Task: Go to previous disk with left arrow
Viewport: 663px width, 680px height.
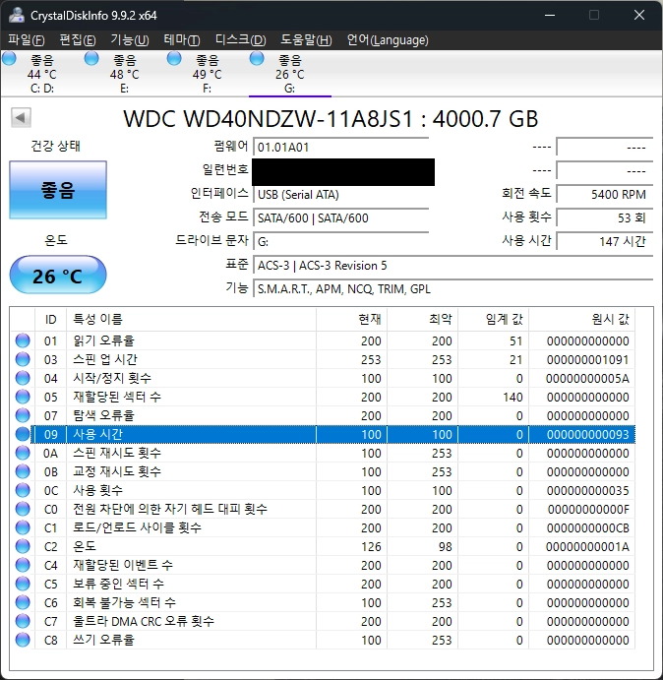Action: (21, 117)
